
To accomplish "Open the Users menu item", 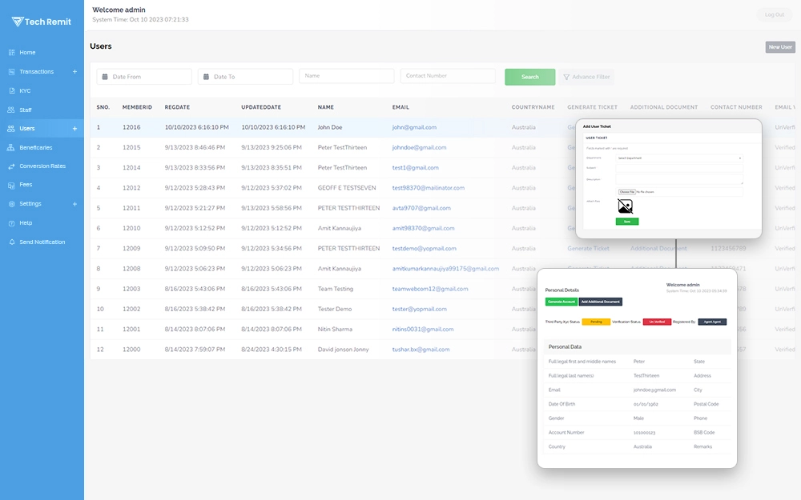I will [x=27, y=129].
